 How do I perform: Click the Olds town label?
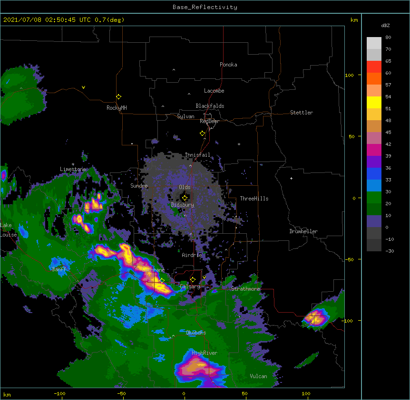click(x=185, y=187)
